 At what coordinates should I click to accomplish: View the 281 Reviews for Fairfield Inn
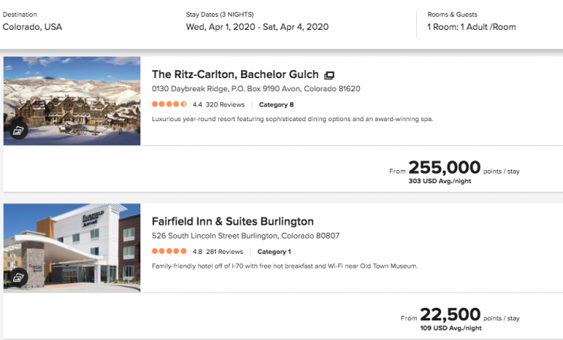224,251
